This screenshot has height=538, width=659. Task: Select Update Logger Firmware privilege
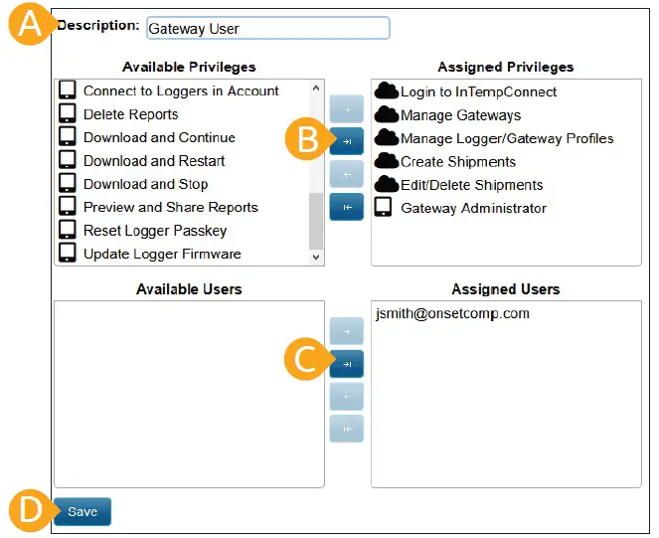[x=183, y=254]
